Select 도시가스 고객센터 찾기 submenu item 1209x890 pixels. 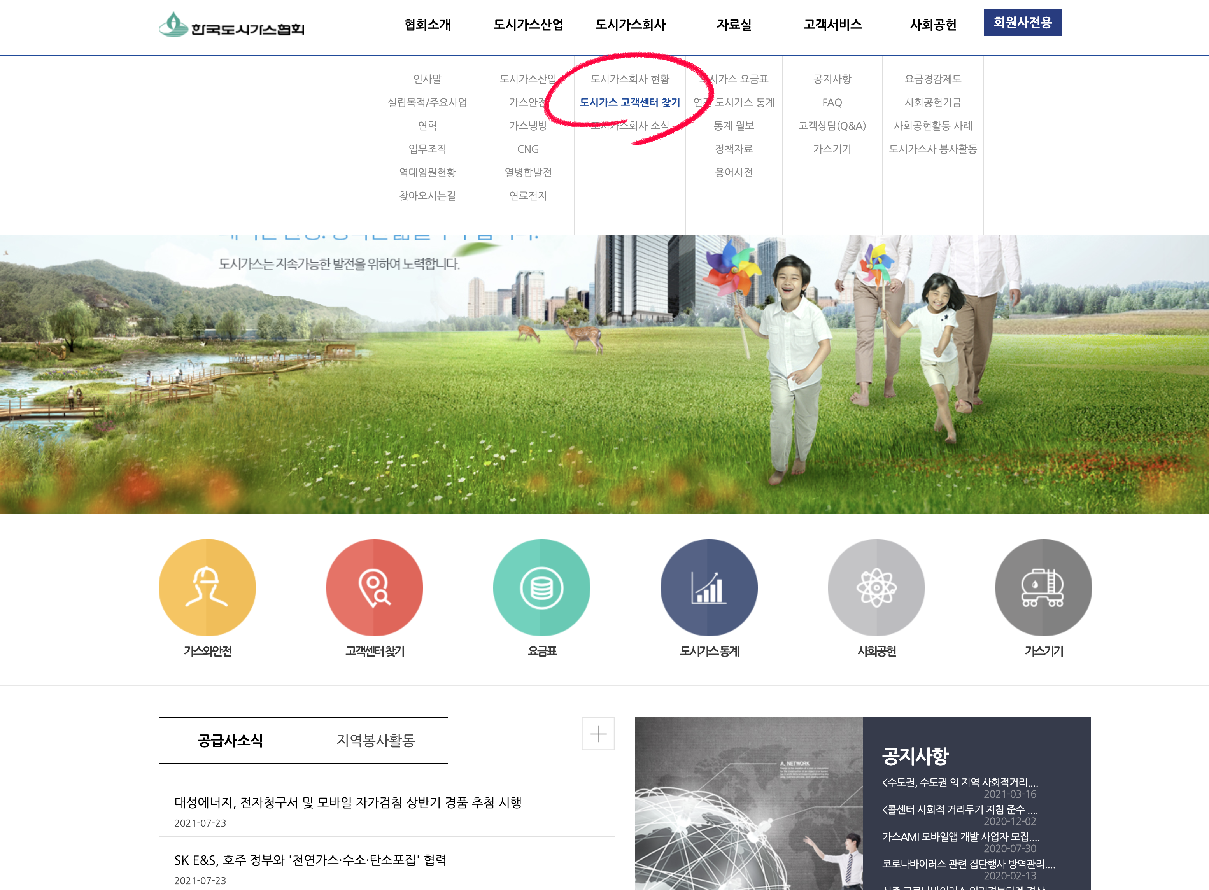(629, 102)
